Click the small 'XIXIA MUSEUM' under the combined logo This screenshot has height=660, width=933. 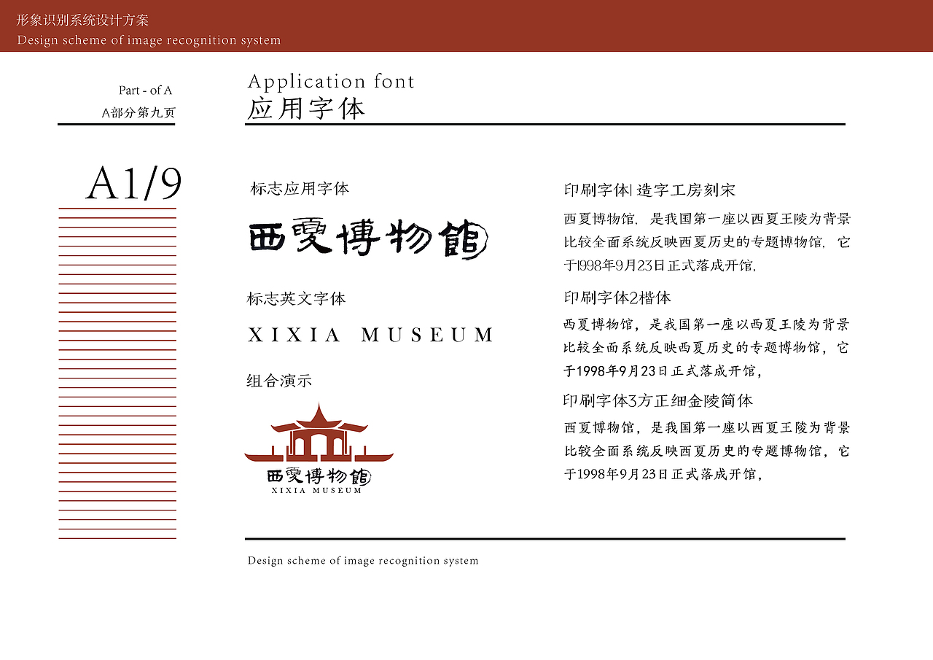click(x=316, y=491)
